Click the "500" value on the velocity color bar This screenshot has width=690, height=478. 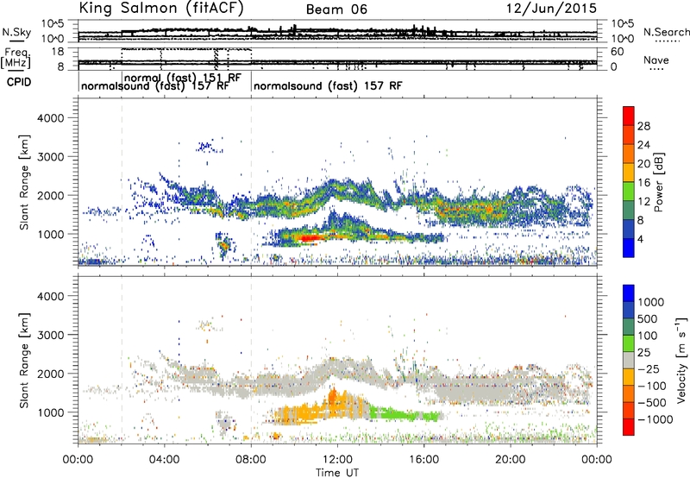pyautogui.click(x=649, y=319)
